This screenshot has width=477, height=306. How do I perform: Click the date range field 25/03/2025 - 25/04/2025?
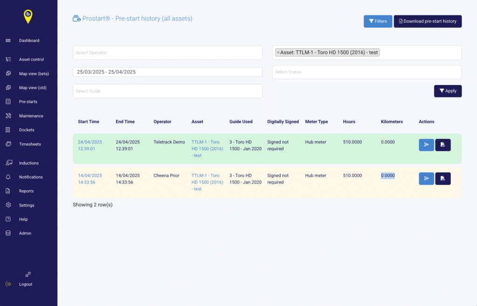pos(168,72)
